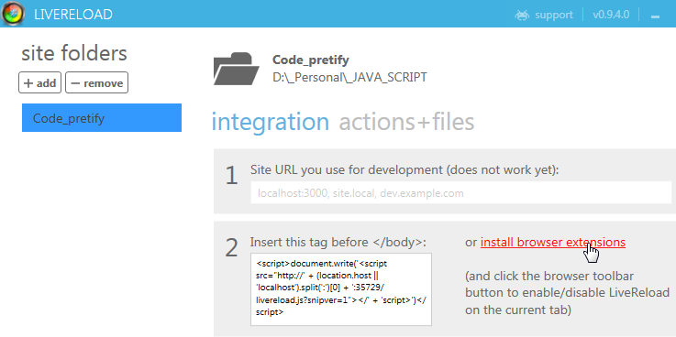Switch to the integration tab
676x337 pixels.
tap(271, 122)
